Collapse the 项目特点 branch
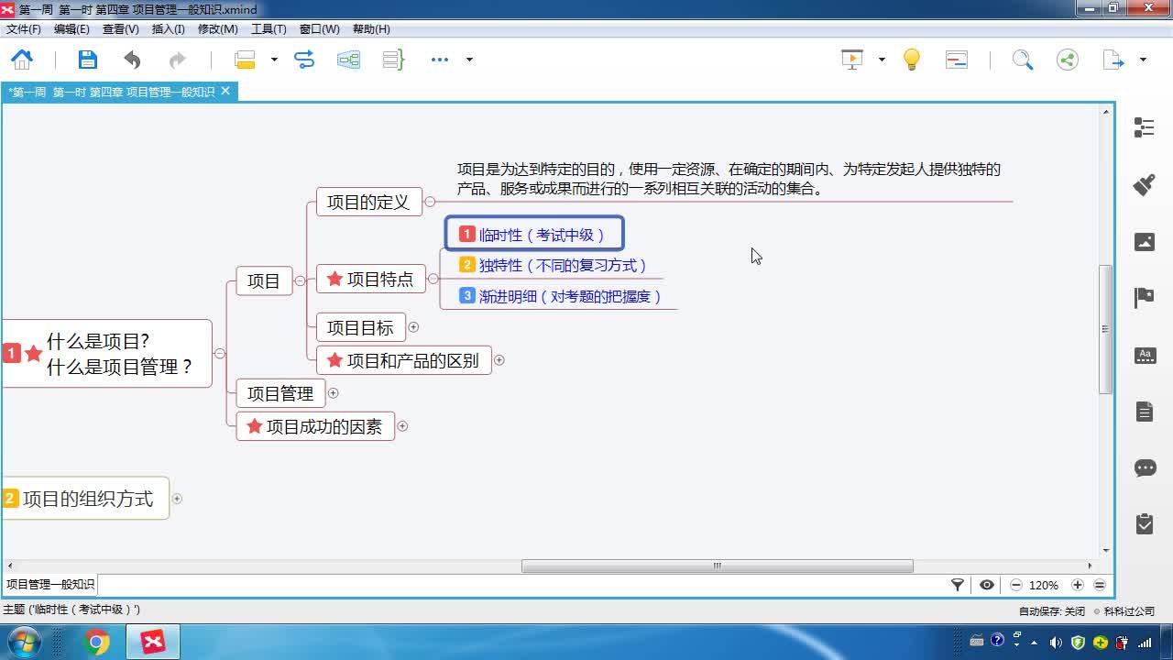1173x660 pixels. (433, 280)
